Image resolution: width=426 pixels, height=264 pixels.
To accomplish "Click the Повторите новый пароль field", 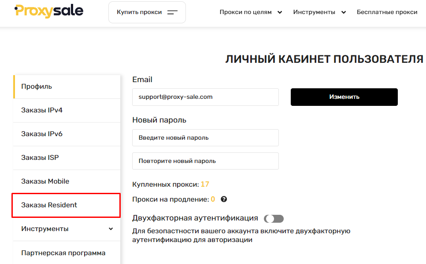I will tap(205, 161).
